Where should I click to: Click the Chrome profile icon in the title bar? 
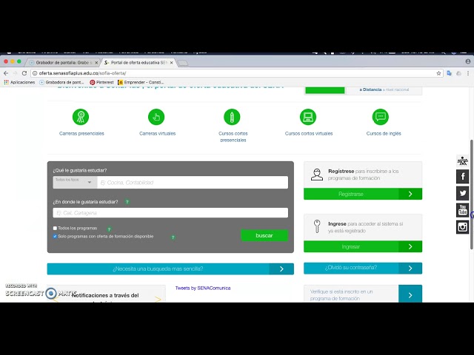coord(468,61)
